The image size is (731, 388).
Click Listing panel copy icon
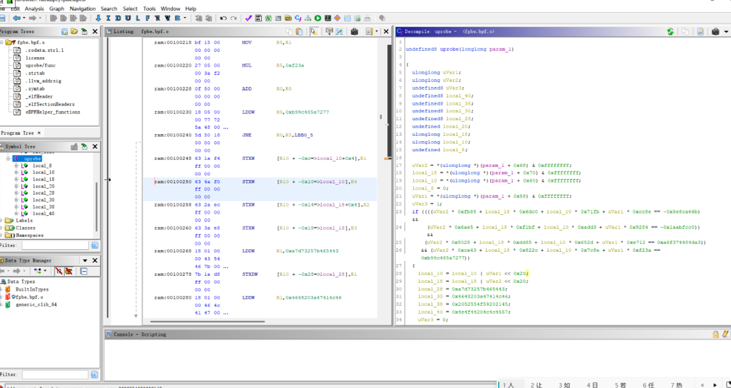tap(289, 32)
